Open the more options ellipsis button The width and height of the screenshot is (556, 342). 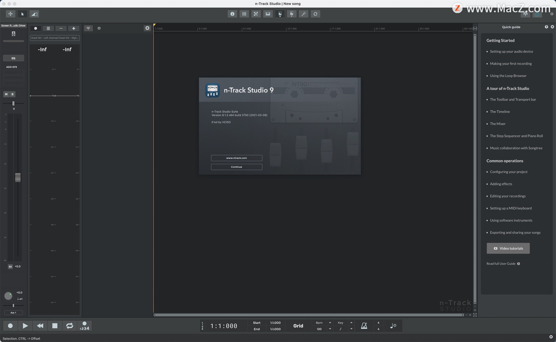point(61,28)
